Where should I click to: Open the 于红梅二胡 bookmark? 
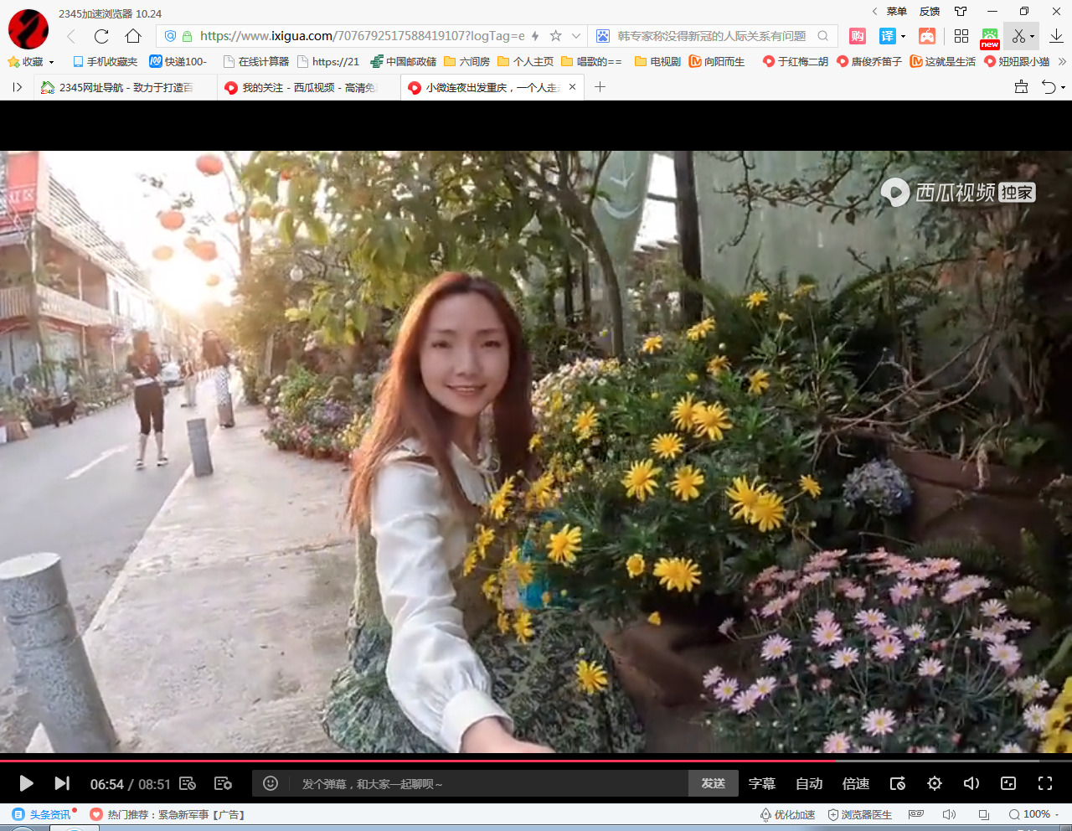tap(796, 62)
